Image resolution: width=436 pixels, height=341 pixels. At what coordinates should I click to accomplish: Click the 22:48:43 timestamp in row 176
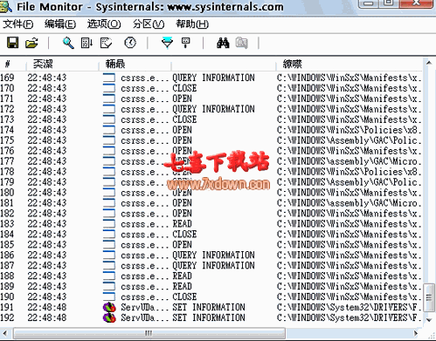[x=47, y=151]
